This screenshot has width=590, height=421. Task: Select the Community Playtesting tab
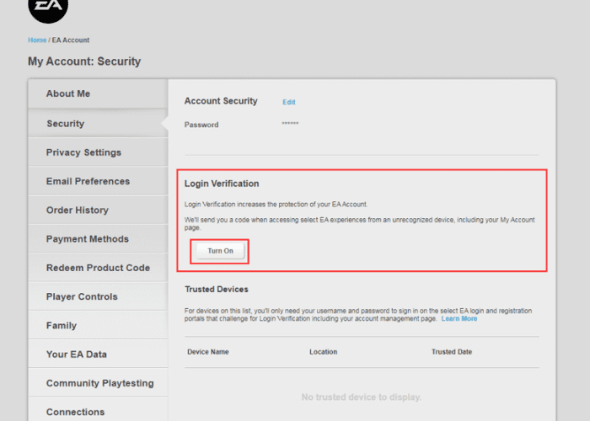click(99, 383)
